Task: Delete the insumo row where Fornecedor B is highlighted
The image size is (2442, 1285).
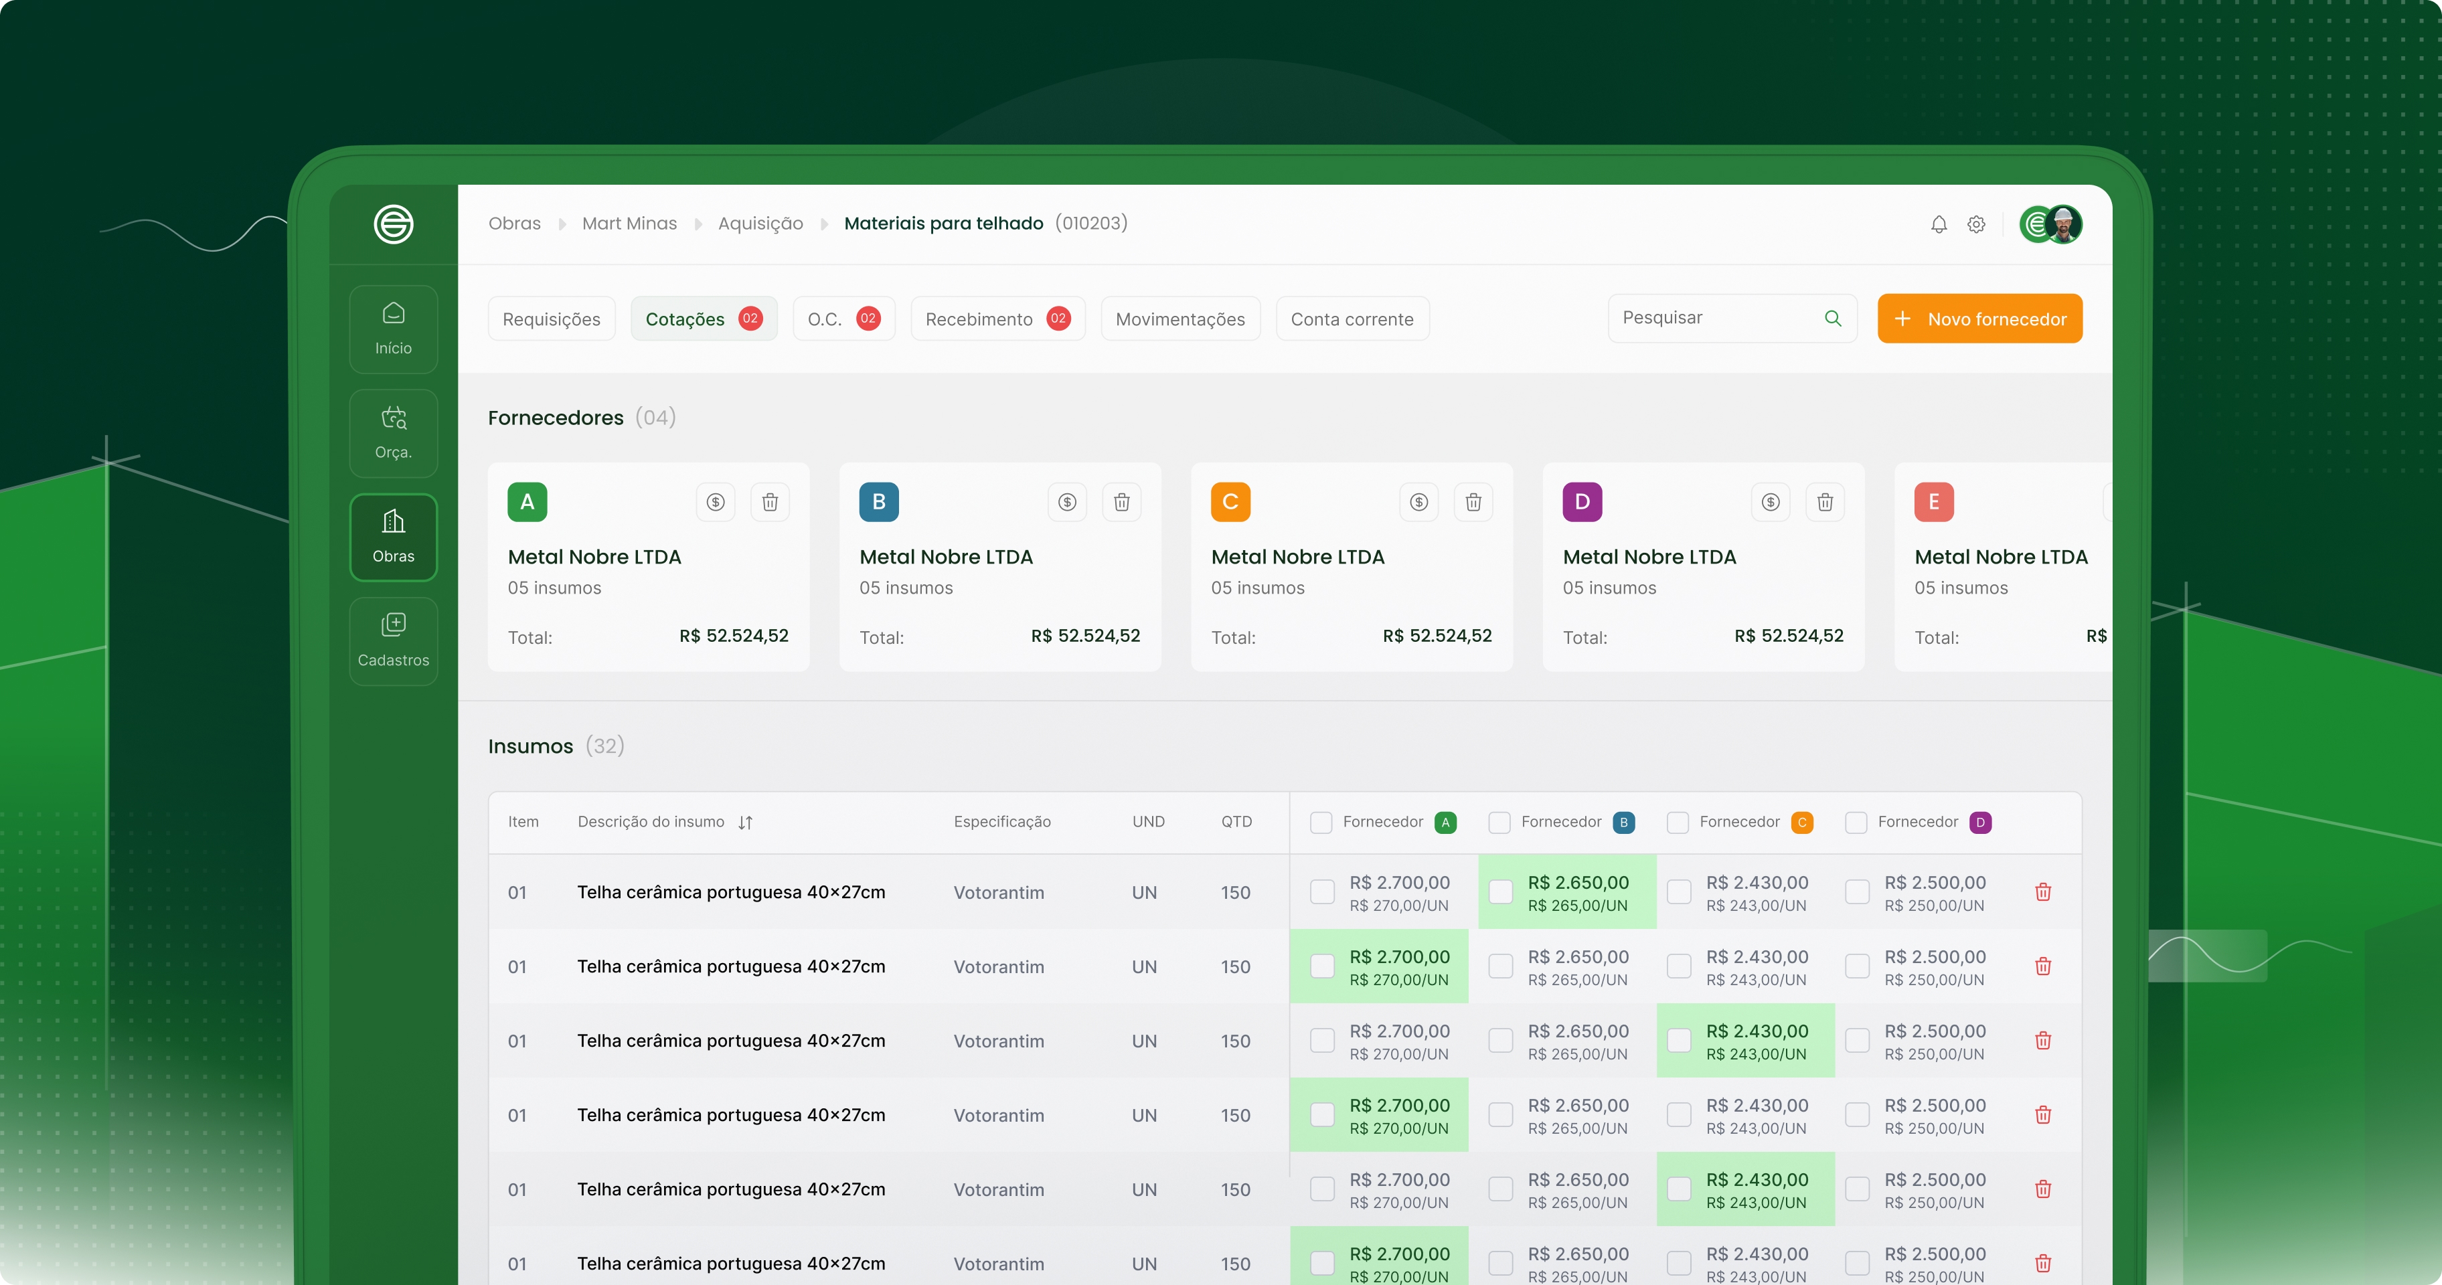Action: 2043,891
